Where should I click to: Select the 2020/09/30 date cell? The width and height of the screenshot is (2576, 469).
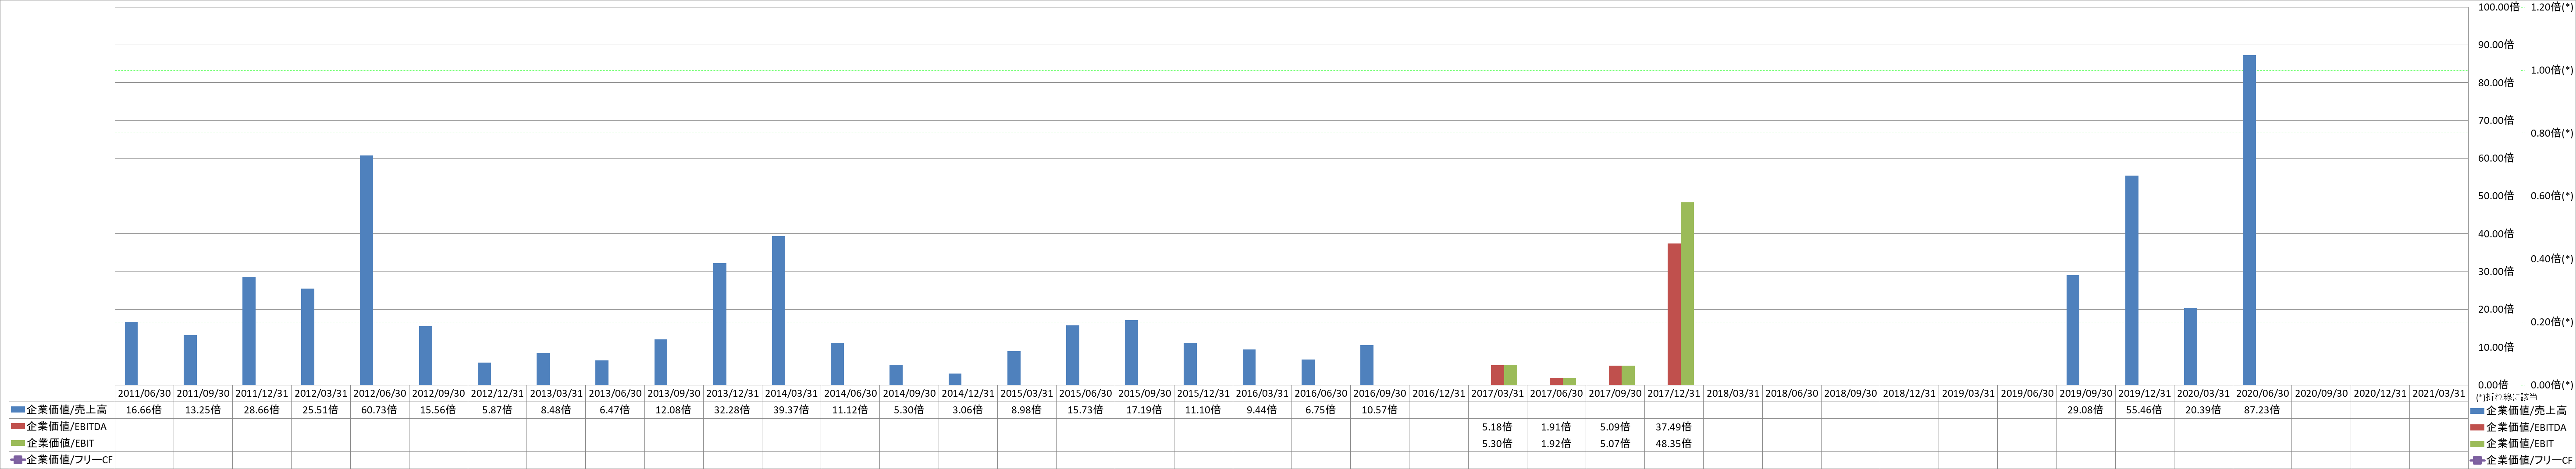(2321, 393)
